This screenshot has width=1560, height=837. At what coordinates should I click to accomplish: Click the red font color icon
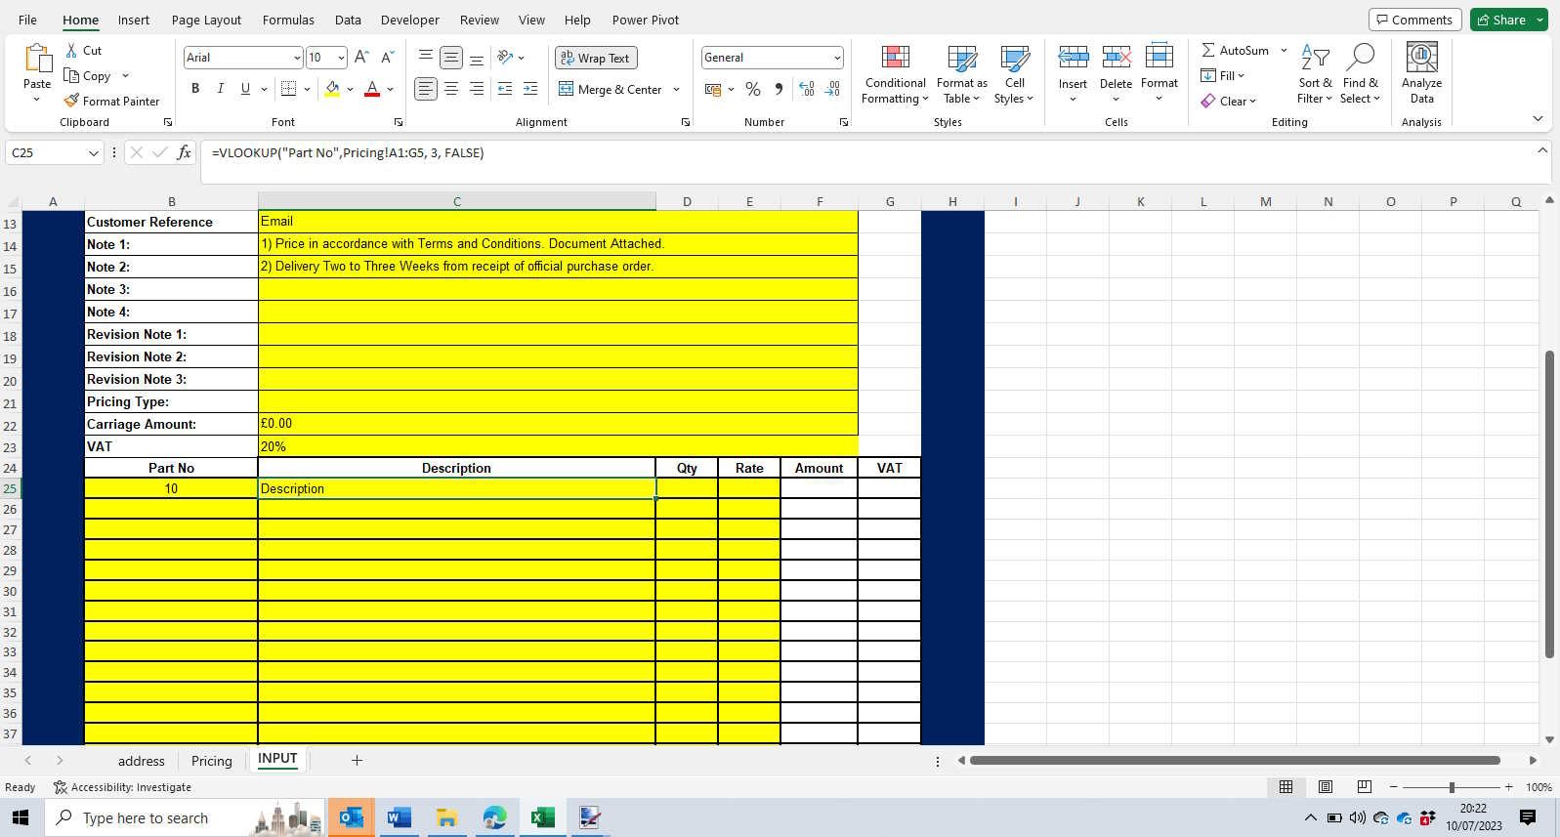pyautogui.click(x=372, y=89)
